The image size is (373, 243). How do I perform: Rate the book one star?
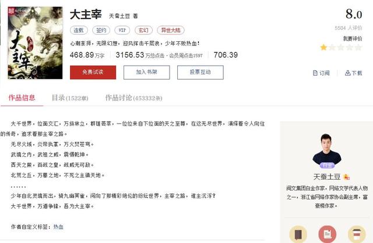point(323,48)
